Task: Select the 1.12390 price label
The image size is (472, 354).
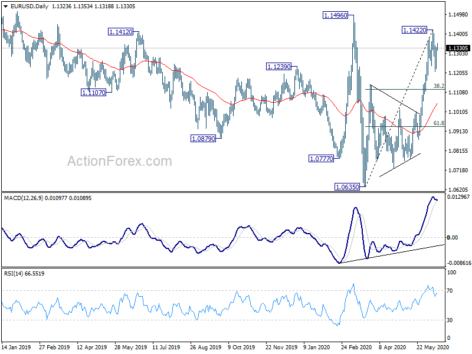Action: coord(278,67)
